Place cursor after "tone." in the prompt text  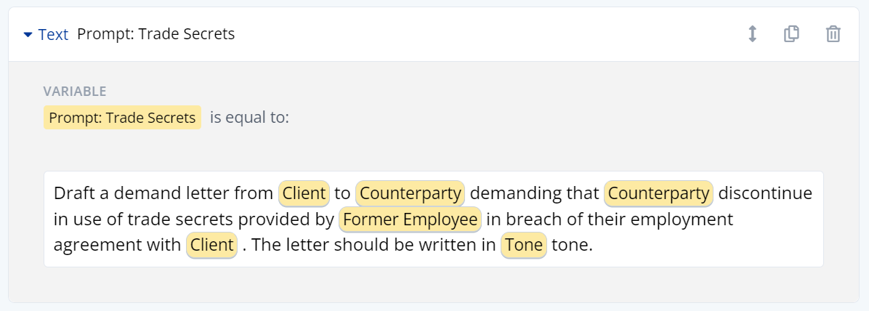click(x=594, y=245)
